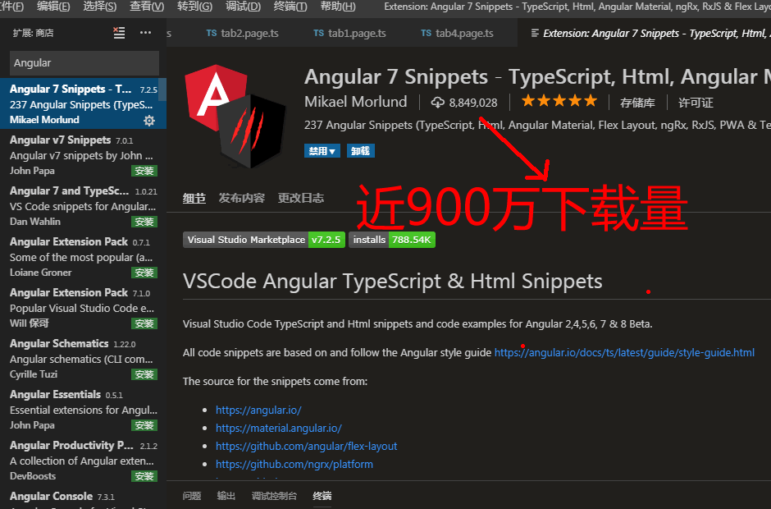
Task: Switch to the tab1.page.ts editor tab
Action: (x=349, y=33)
